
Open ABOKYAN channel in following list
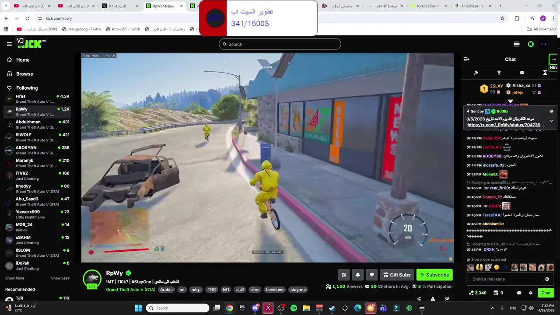point(38,150)
